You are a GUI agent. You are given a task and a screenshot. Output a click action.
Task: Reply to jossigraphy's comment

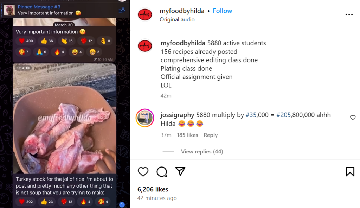pos(211,135)
